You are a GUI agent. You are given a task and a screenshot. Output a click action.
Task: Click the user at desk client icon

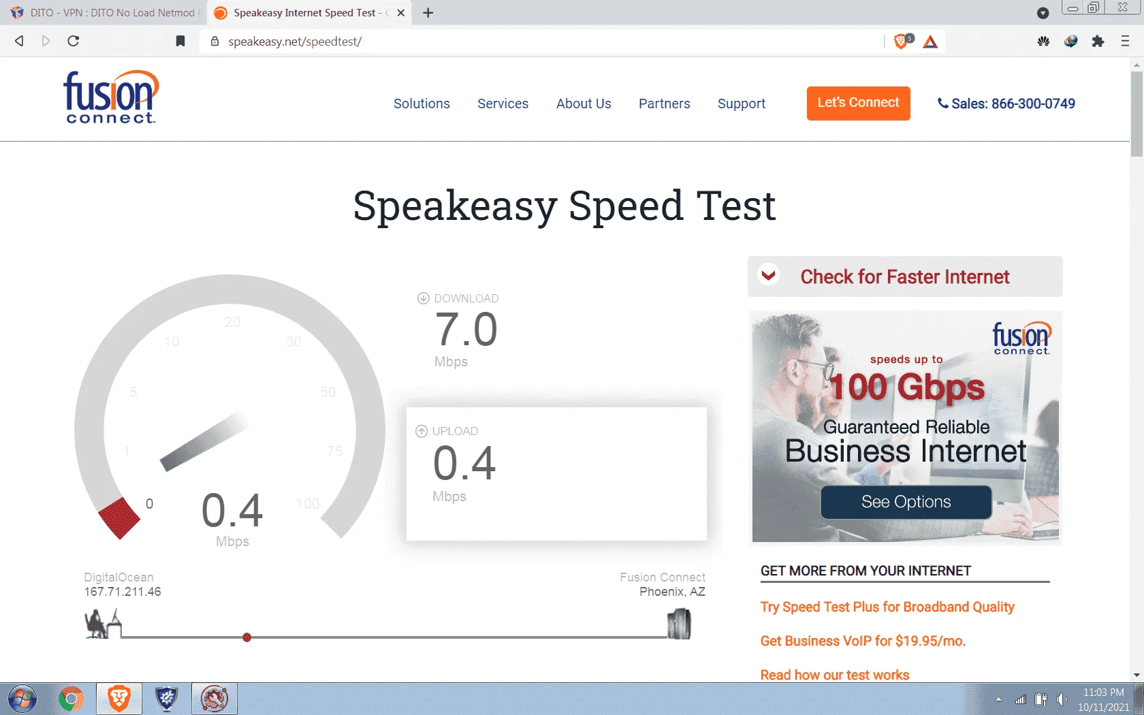[x=103, y=624]
